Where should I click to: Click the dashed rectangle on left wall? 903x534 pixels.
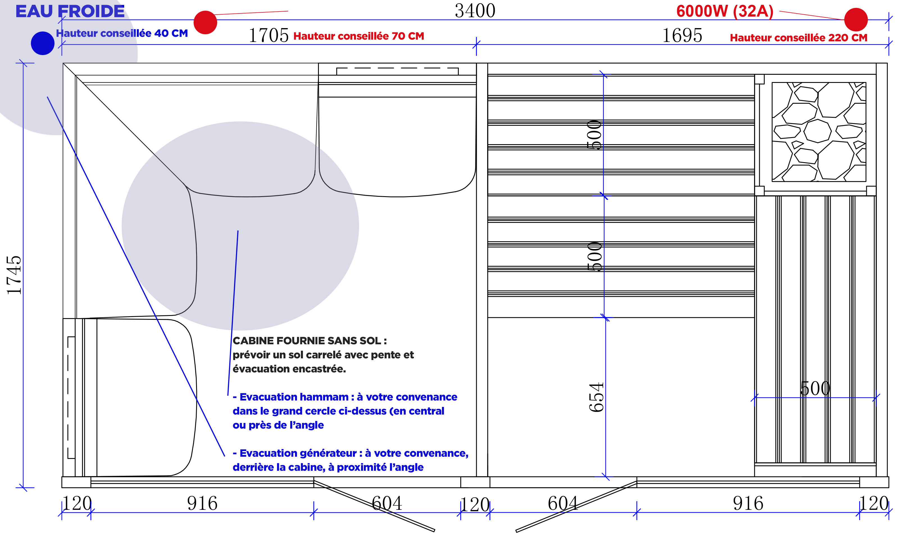tap(71, 397)
